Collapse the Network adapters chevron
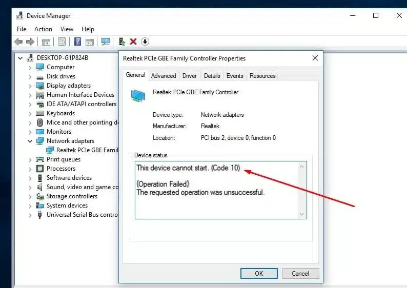 pyautogui.click(x=30, y=141)
